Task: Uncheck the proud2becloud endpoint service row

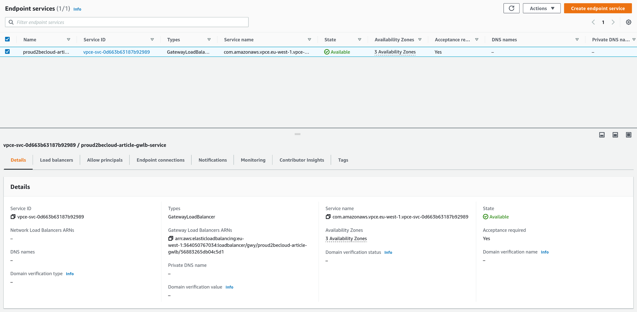Action: point(7,52)
